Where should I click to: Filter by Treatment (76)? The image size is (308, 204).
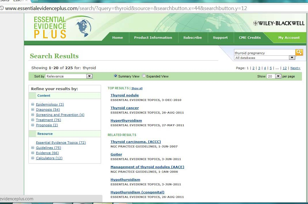click(49, 120)
